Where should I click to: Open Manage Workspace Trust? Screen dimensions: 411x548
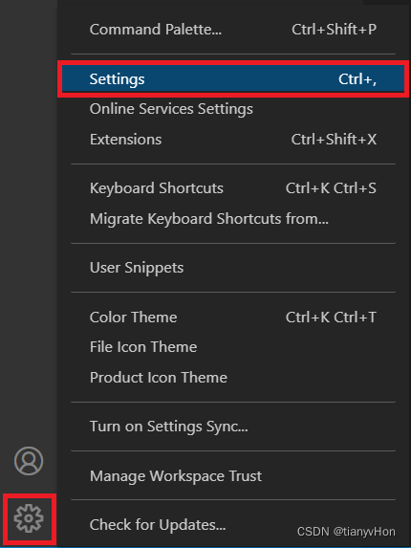point(233,476)
